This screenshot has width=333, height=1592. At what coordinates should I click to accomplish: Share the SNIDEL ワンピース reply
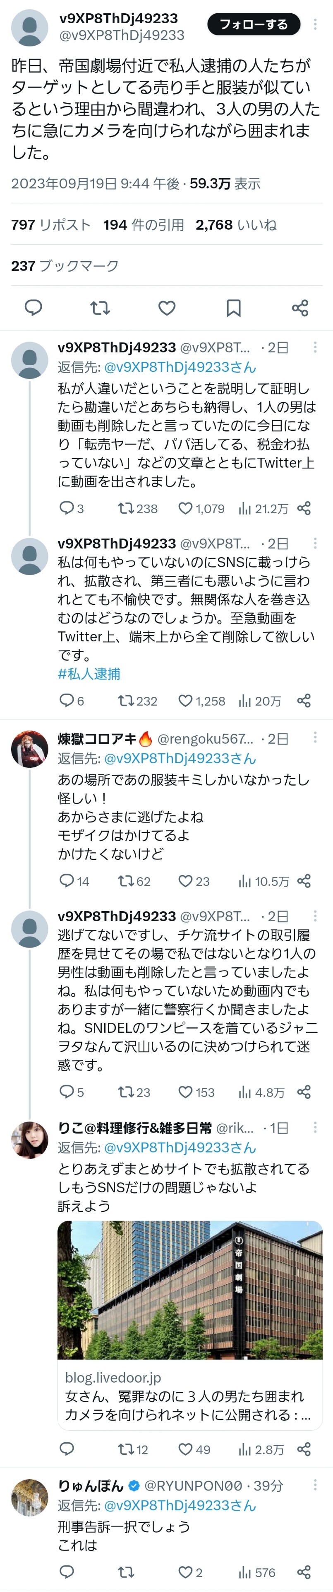(x=304, y=1092)
